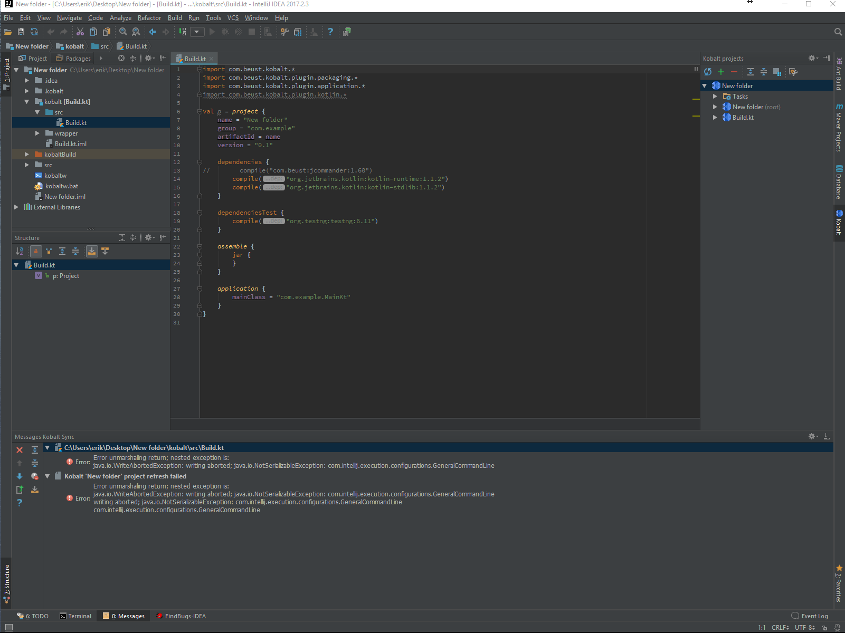
Task: Select kobaltw.bat in project tree
Action: tap(61, 186)
